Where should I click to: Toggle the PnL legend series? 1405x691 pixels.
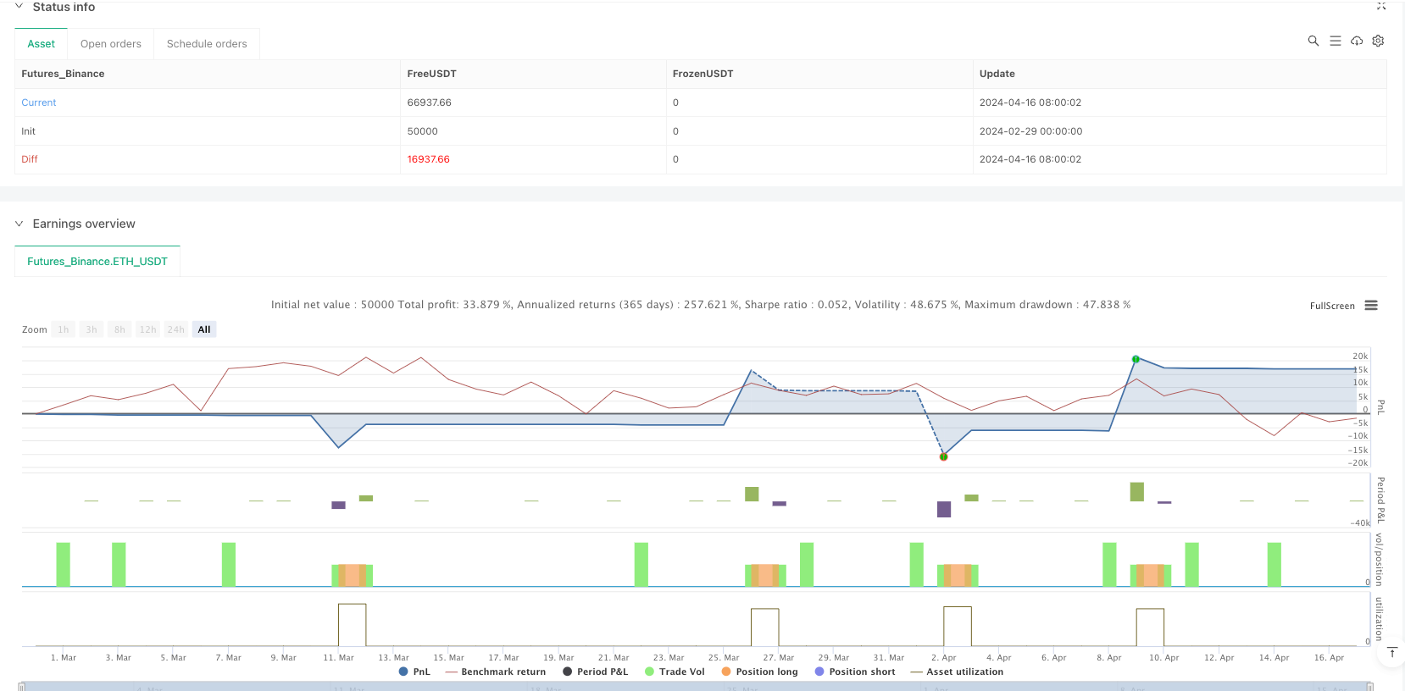[x=414, y=672]
